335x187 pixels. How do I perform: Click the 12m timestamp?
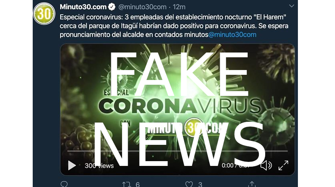179,7
